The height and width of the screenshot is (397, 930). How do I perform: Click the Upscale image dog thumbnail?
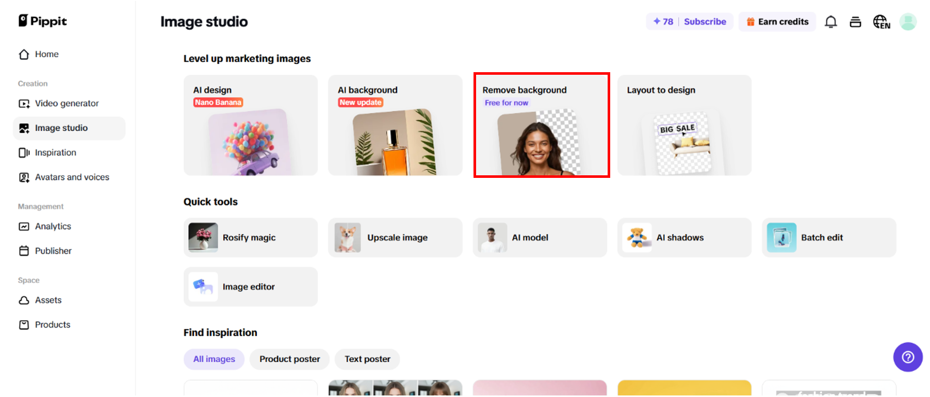point(348,238)
